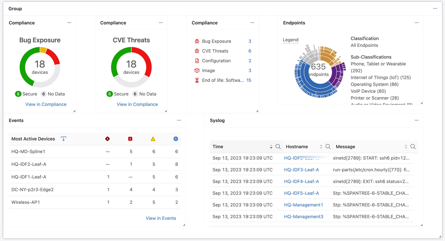
Task: Select the Bug Exposure icon in Compliance list
Action: click(x=197, y=41)
